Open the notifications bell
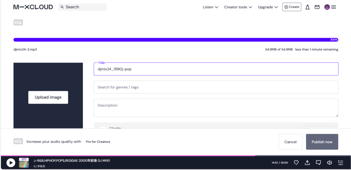Viewport: 351px width, 170px height. click(307, 7)
